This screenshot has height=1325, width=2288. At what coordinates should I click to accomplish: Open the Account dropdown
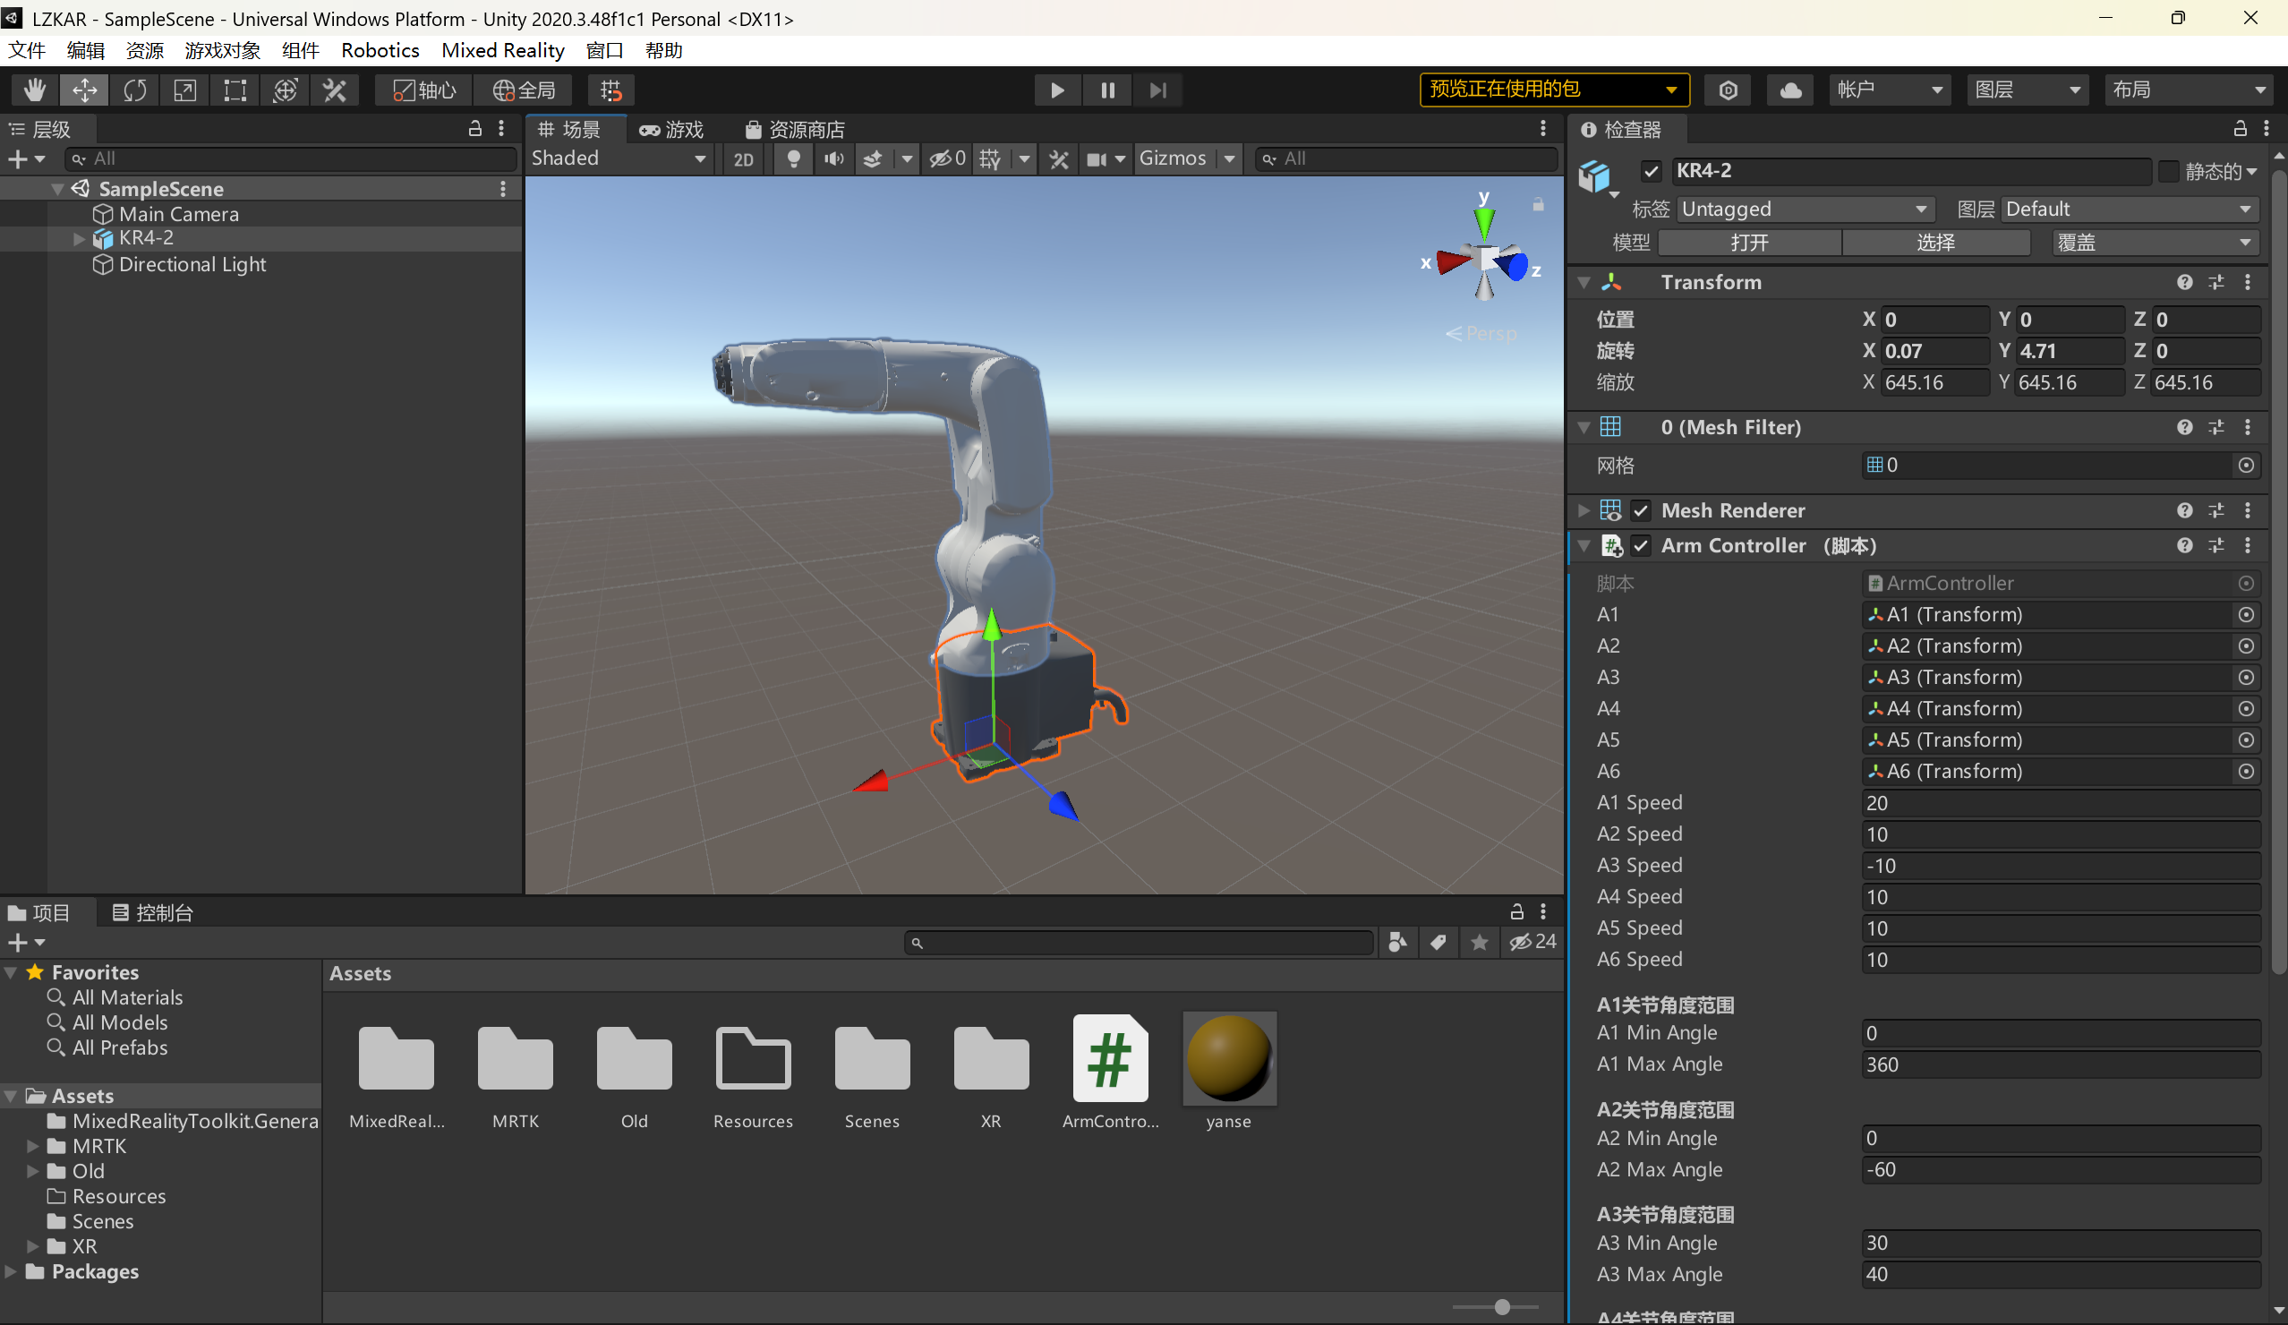tap(1890, 90)
